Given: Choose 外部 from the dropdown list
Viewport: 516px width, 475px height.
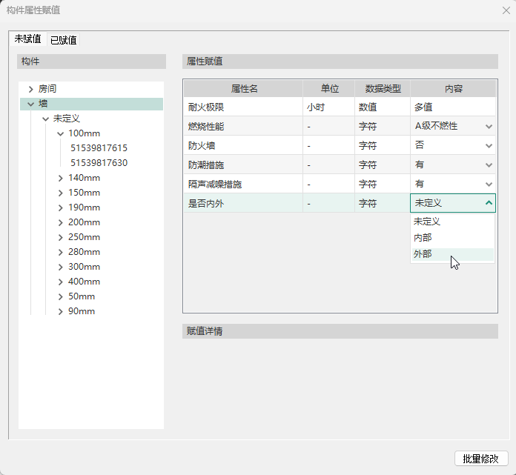Looking at the screenshot, I should pyautogui.click(x=423, y=254).
